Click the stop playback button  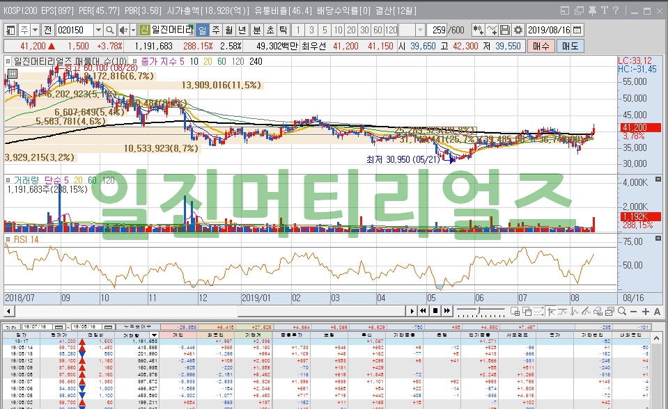coord(435,311)
